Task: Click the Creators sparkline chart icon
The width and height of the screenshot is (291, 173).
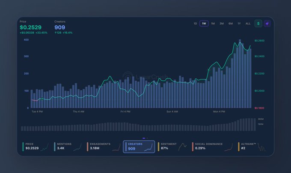Action: click(x=148, y=147)
